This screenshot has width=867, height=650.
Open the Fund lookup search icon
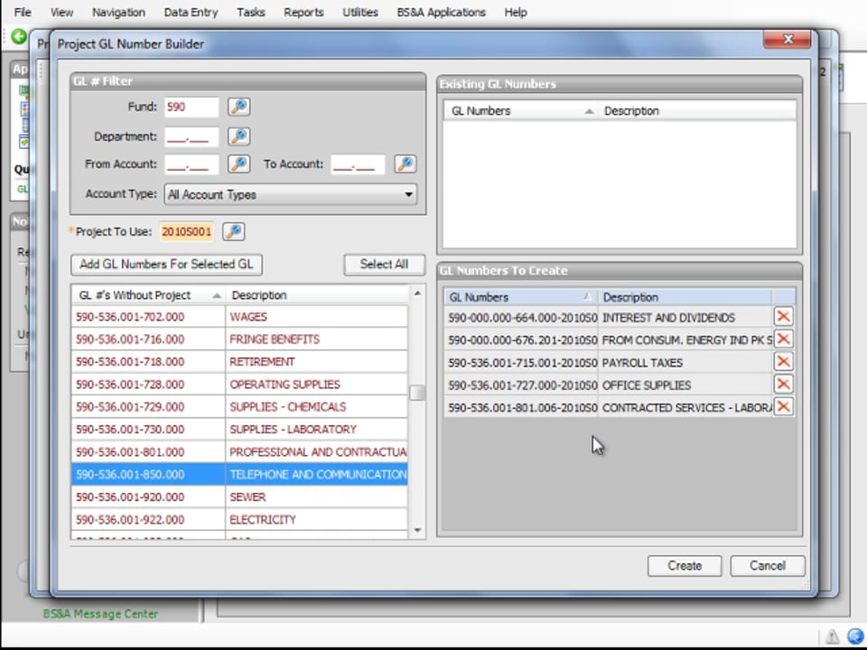238,107
